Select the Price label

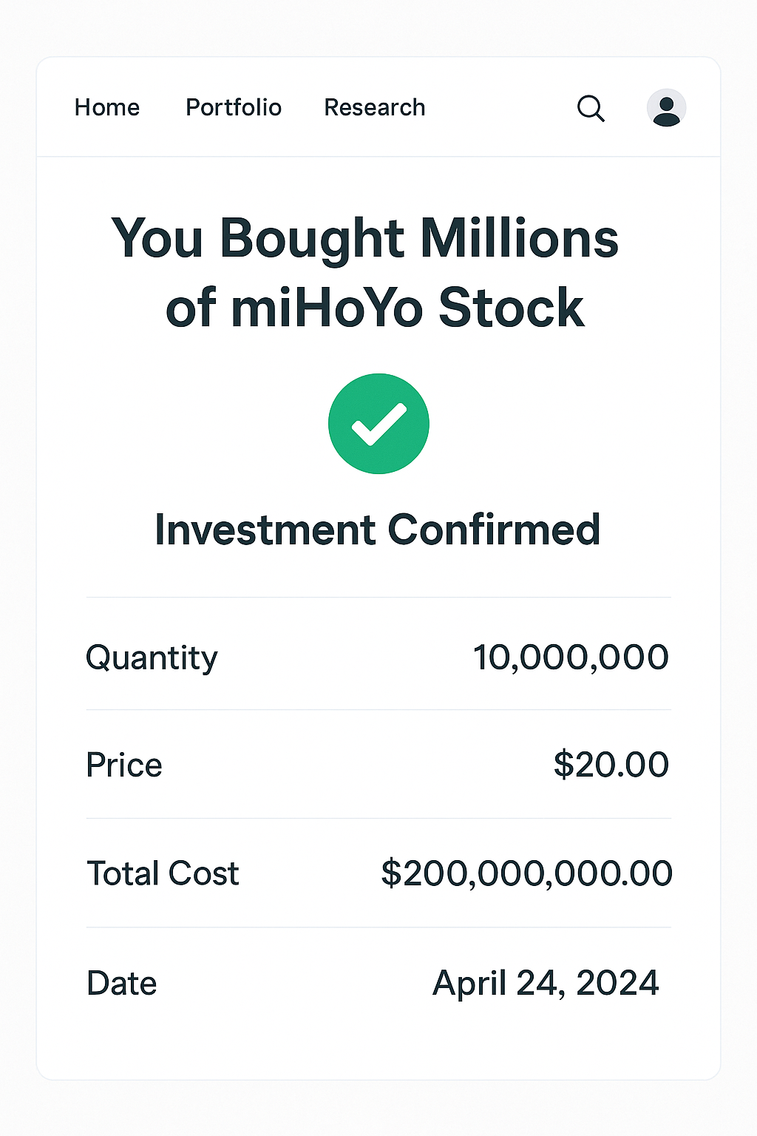point(124,765)
